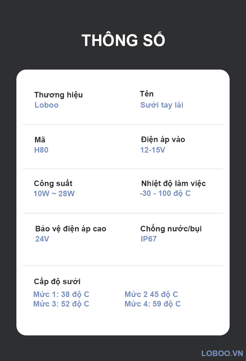Select the 12-15V voltage value
The image size is (246, 361).
(x=153, y=150)
